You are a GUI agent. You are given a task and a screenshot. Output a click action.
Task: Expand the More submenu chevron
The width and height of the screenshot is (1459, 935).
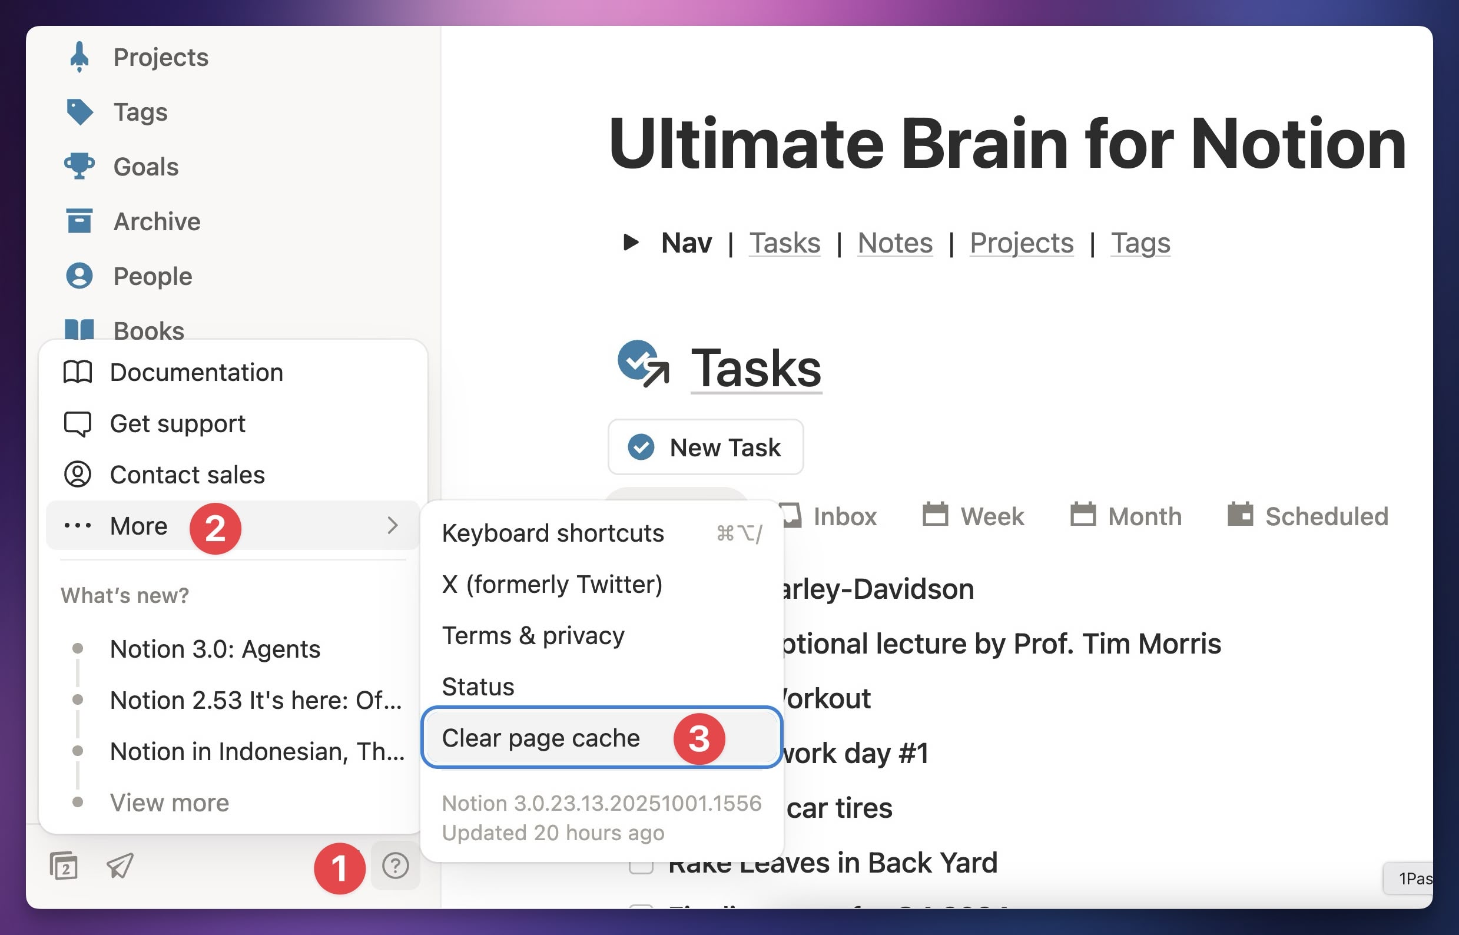coord(392,525)
